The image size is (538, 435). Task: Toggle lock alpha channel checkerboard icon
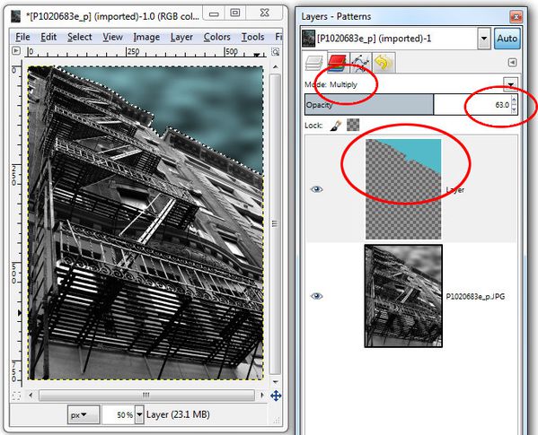tap(353, 125)
